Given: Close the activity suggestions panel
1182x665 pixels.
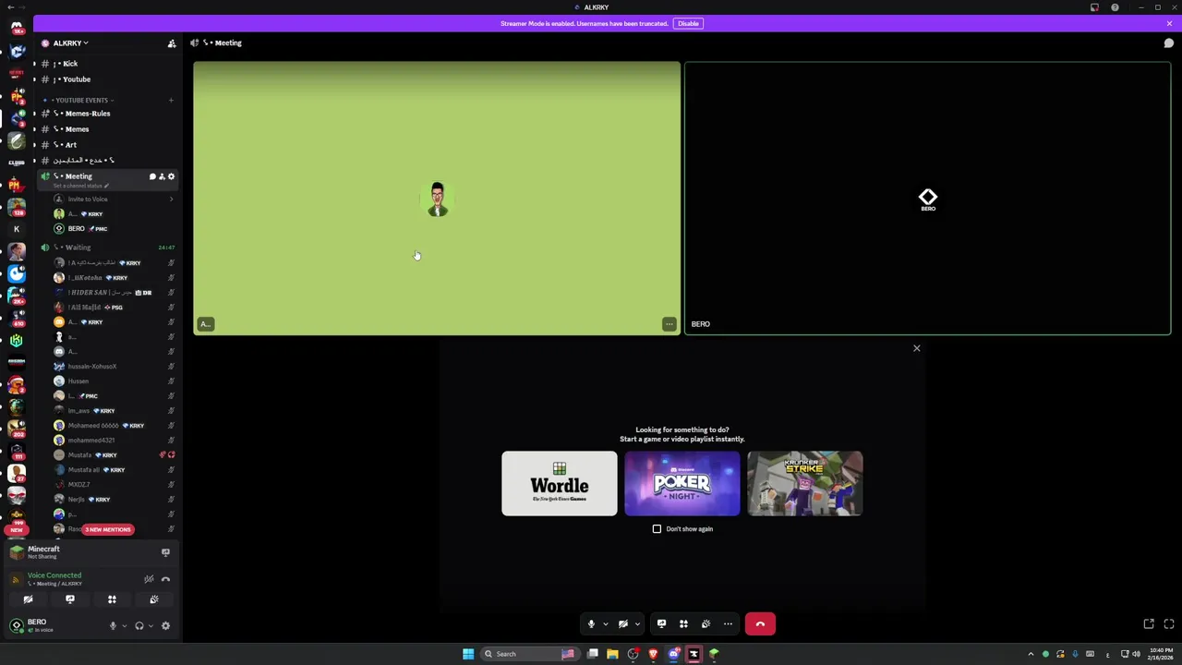Looking at the screenshot, I should (x=917, y=348).
